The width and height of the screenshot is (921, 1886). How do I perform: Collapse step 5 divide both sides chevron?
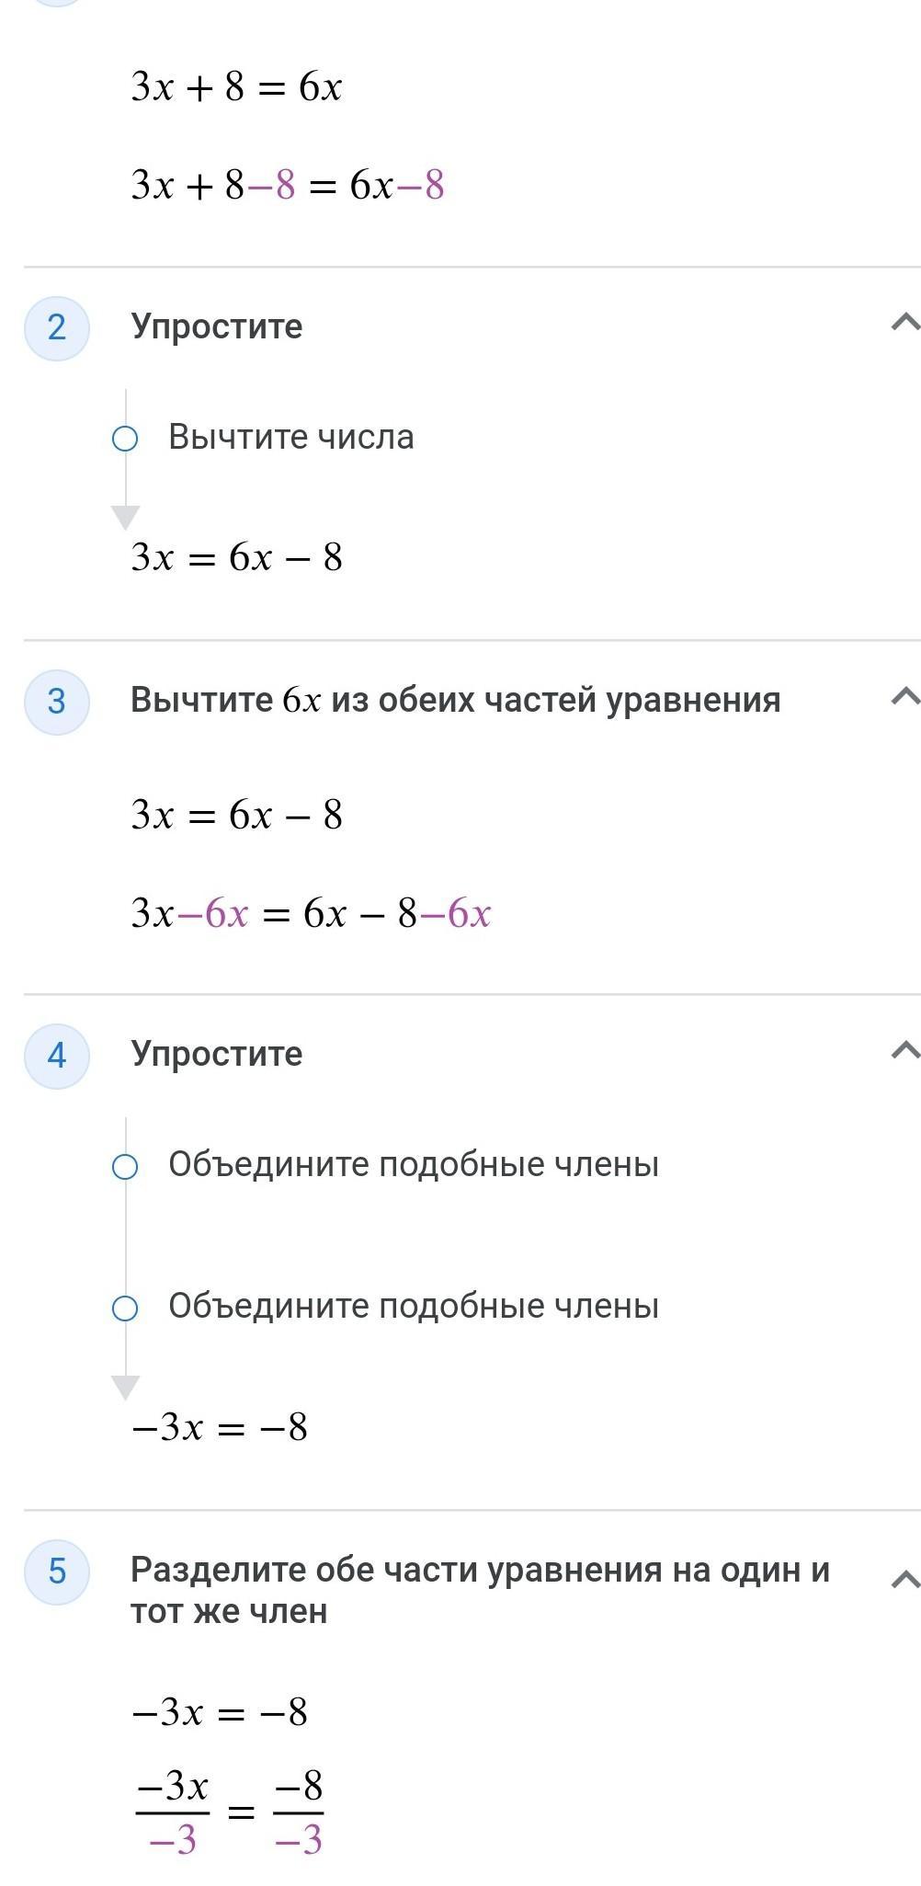(905, 1579)
